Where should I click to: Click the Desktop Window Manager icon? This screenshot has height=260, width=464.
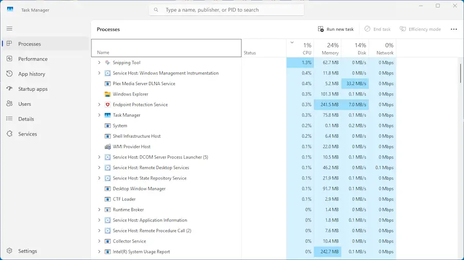[x=107, y=189]
